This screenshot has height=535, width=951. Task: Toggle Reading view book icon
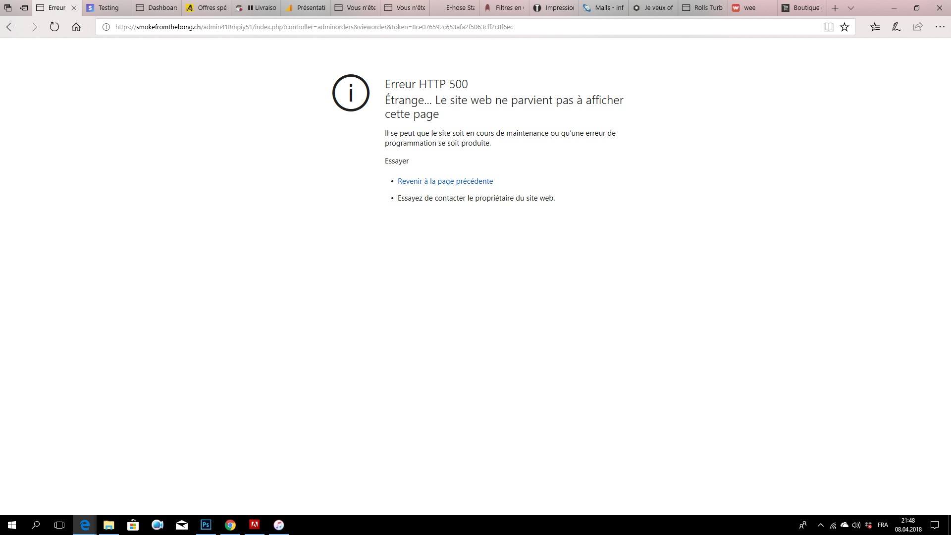(x=828, y=27)
